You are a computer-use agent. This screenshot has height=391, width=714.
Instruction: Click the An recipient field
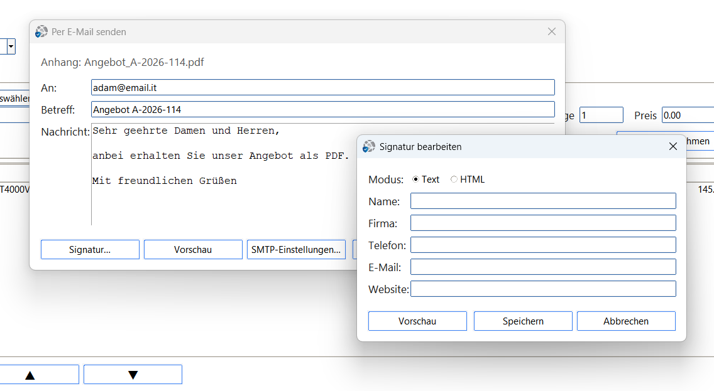click(323, 87)
